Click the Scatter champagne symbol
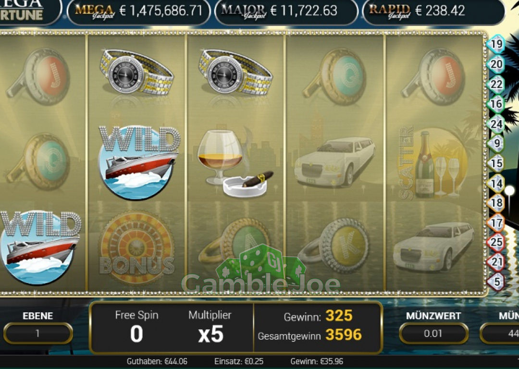The image size is (519, 369). tap(433, 163)
